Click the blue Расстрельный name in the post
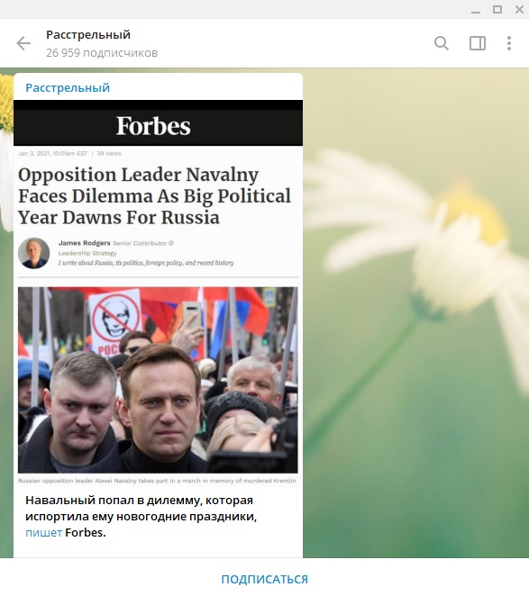 click(x=68, y=88)
